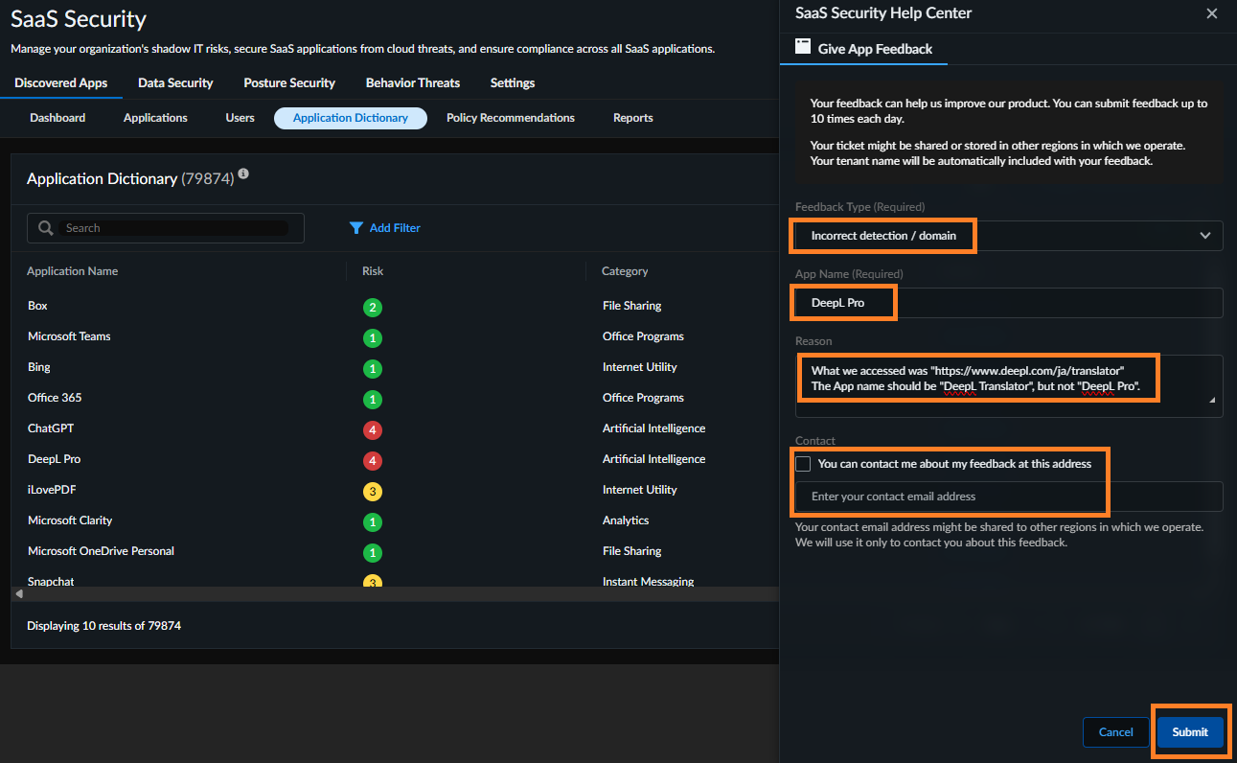Enable the contact me about feedback checkbox
The width and height of the screenshot is (1237, 763).
(803, 464)
